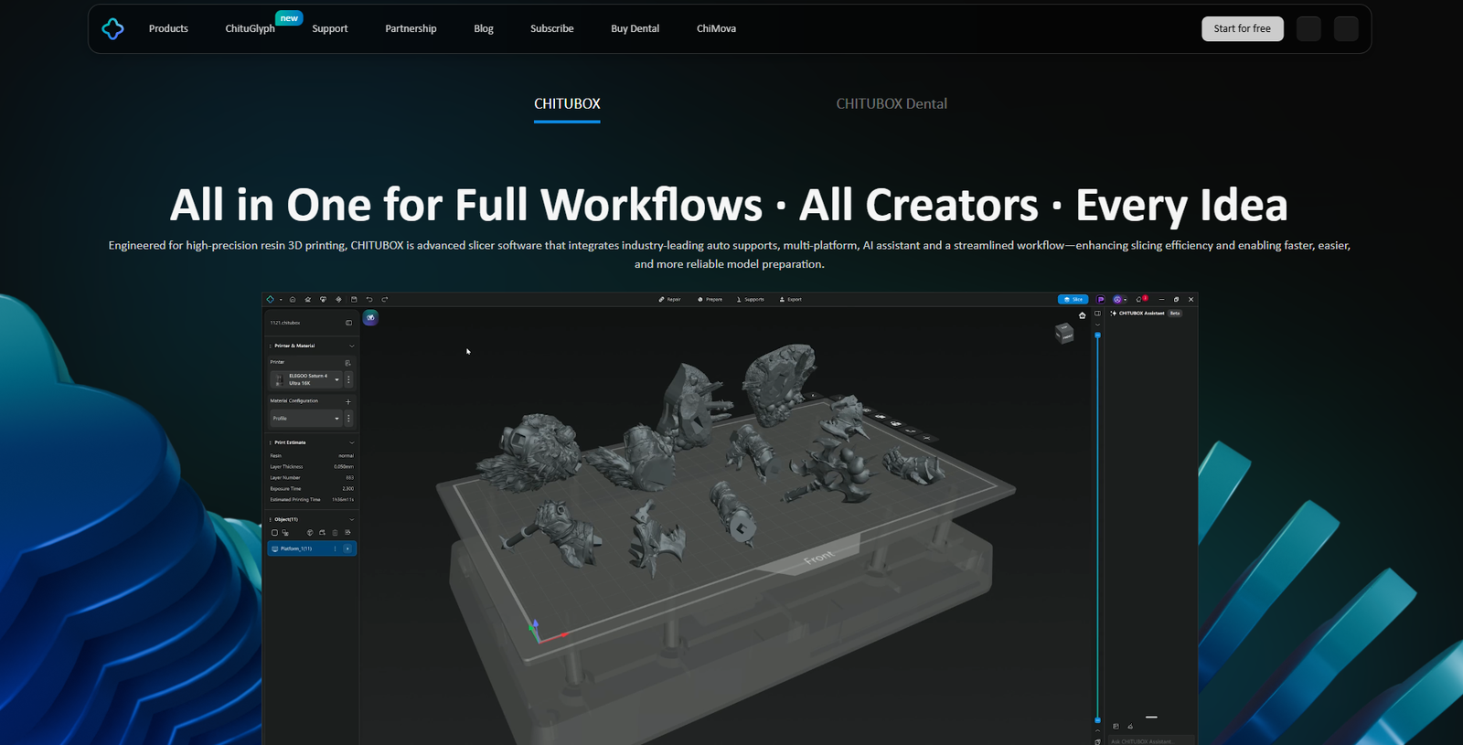Add a Material Configuration with the plus icon
The width and height of the screenshot is (1463, 745).
tap(348, 401)
